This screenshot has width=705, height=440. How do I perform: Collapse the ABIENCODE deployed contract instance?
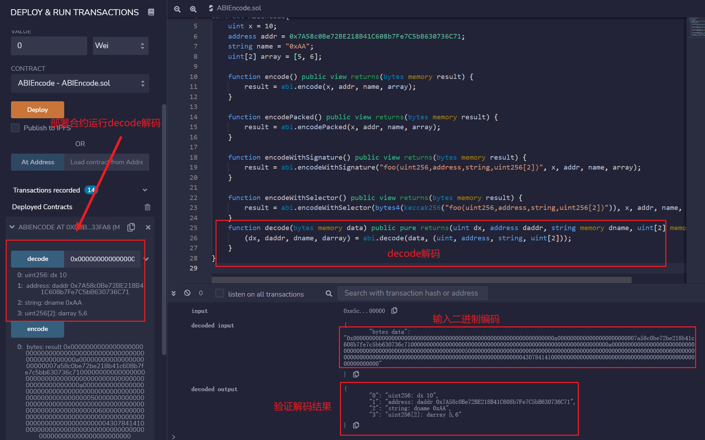(12, 227)
